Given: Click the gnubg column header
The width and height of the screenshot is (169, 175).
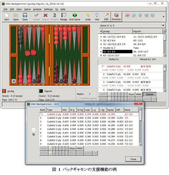Looking at the screenshot, I should point(117,31).
